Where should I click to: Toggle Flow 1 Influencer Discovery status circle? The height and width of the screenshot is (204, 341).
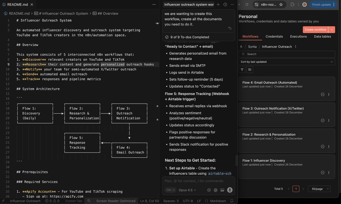[x=323, y=172]
